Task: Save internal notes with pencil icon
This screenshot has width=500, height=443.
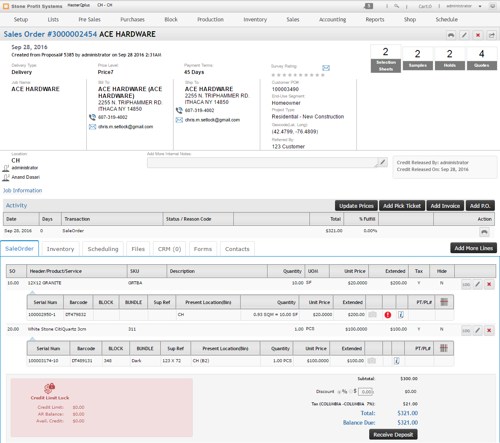Action: coord(382,162)
